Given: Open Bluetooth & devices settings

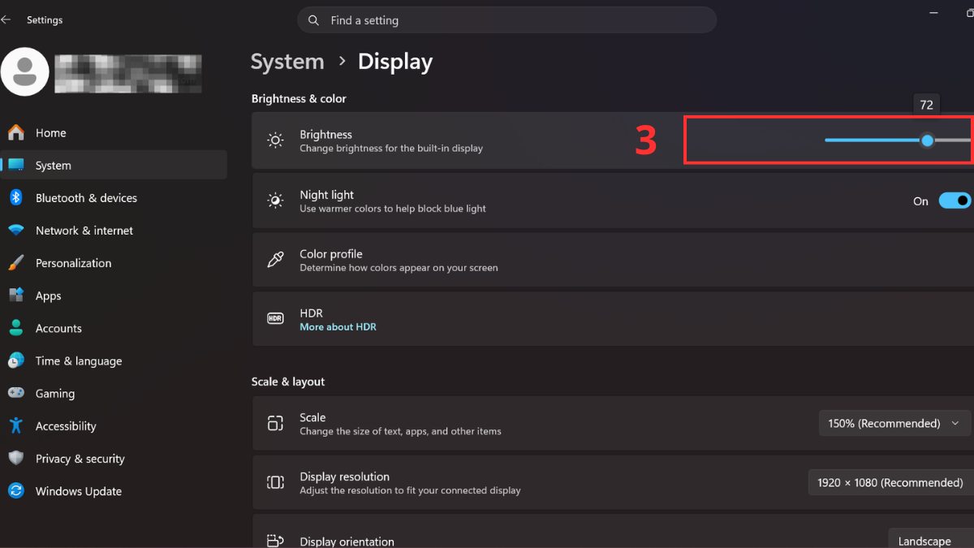Looking at the screenshot, I should click(x=114, y=197).
